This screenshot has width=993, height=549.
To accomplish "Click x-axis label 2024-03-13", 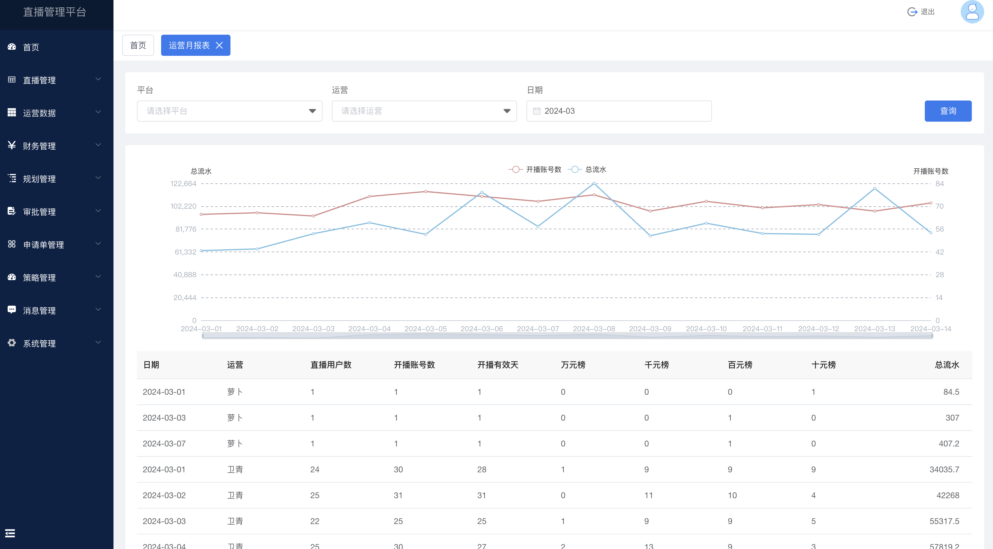I will pos(874,329).
